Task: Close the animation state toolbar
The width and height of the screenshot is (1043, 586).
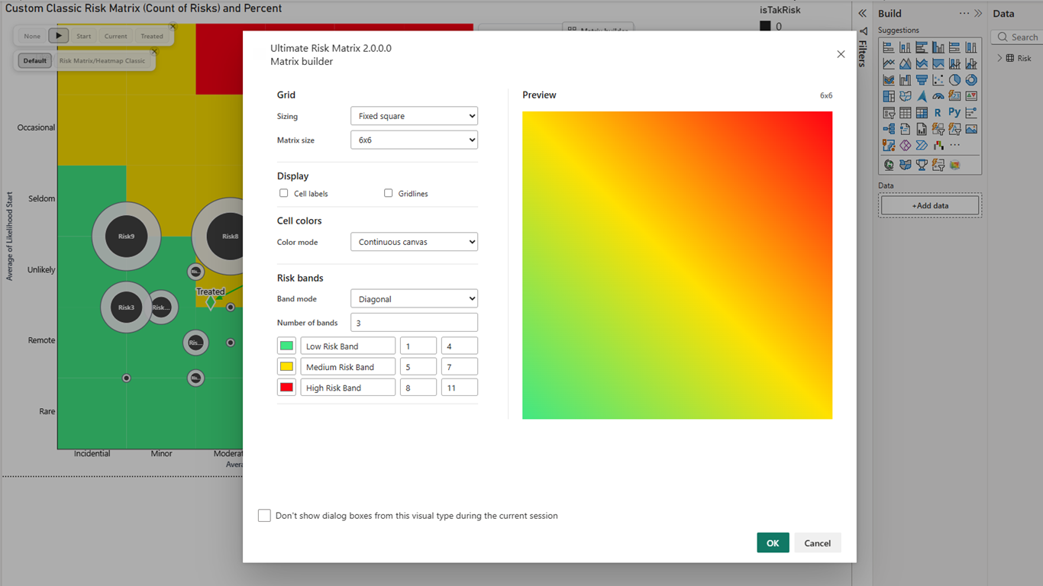Action: pos(173,27)
